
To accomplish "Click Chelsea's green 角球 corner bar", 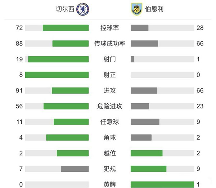I will 67,138.
